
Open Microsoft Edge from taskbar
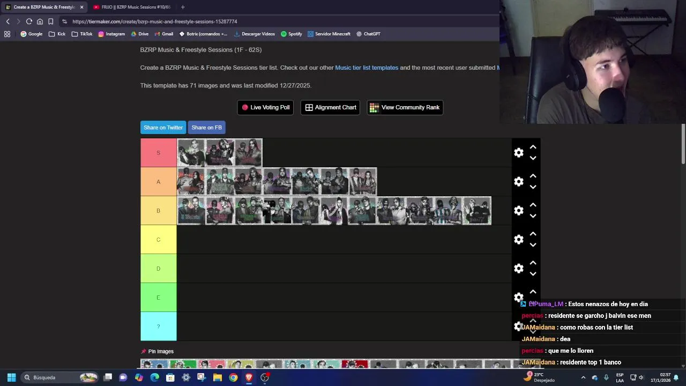tap(155, 377)
